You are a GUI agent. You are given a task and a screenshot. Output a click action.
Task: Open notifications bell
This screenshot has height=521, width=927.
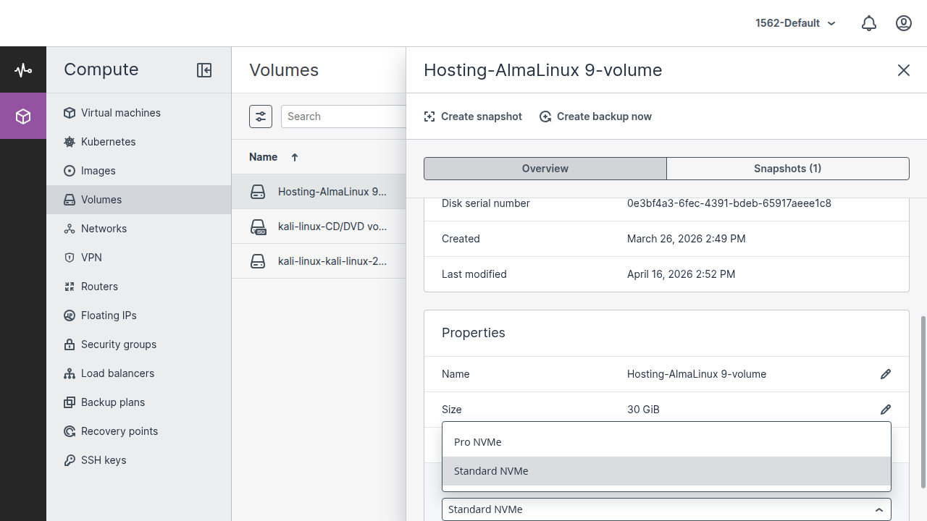869,23
